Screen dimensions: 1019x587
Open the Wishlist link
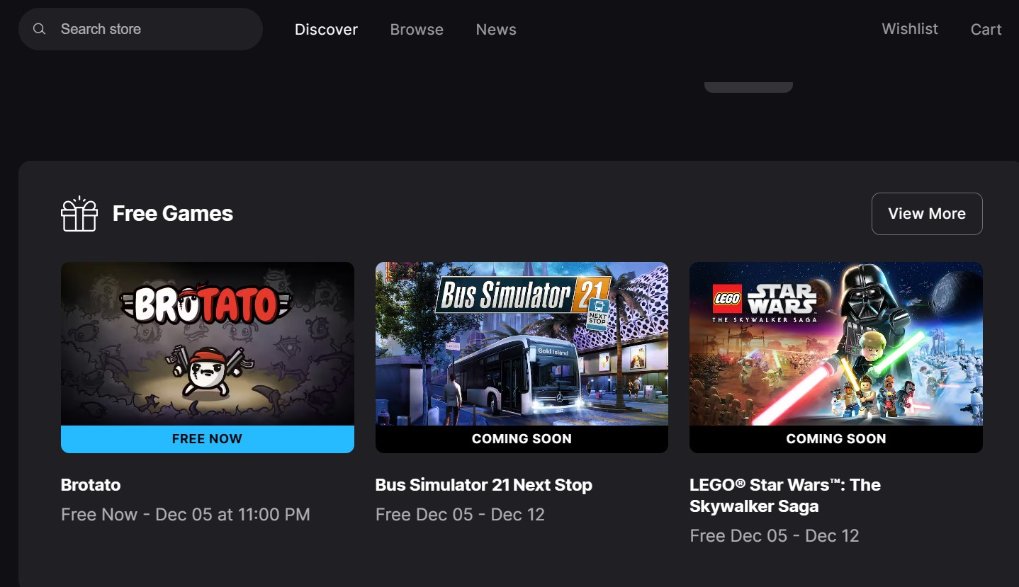pos(910,29)
